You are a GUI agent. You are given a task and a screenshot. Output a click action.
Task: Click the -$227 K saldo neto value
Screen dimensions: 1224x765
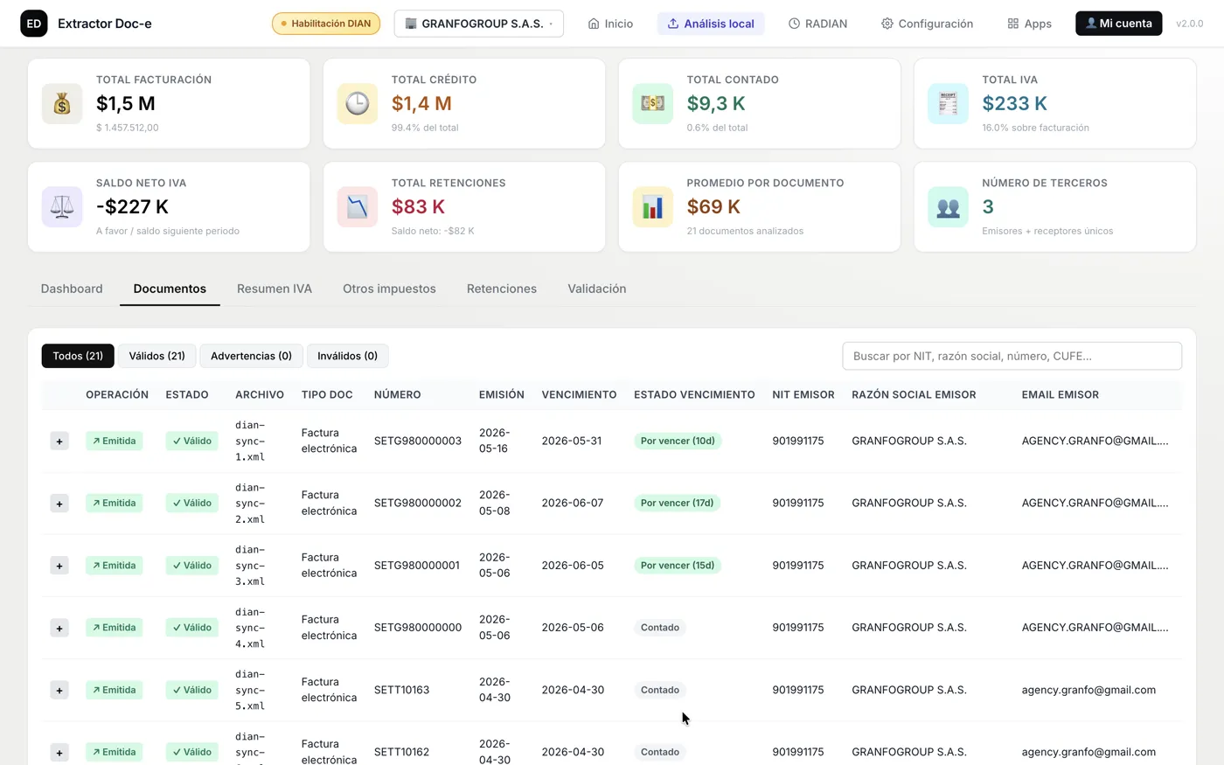[132, 206]
